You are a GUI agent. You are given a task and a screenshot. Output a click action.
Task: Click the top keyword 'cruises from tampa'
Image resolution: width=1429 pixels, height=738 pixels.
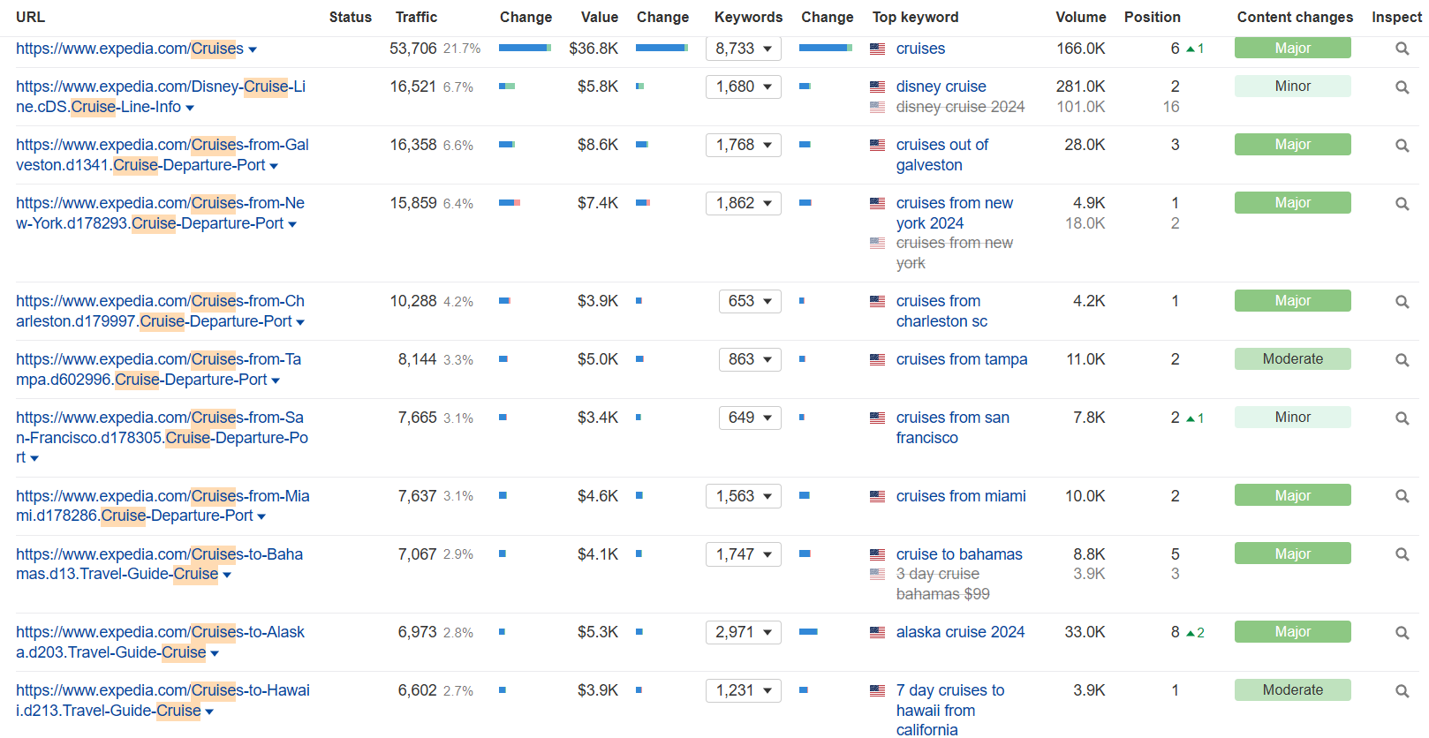(962, 359)
